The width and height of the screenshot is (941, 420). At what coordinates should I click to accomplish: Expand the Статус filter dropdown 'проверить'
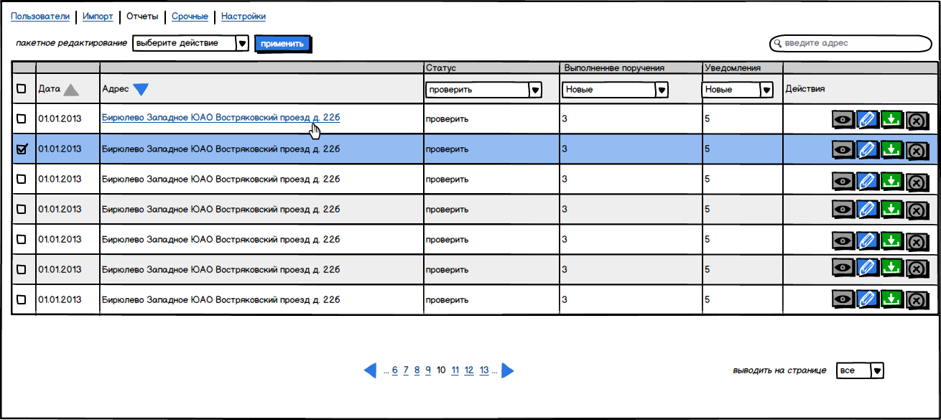coord(483,90)
